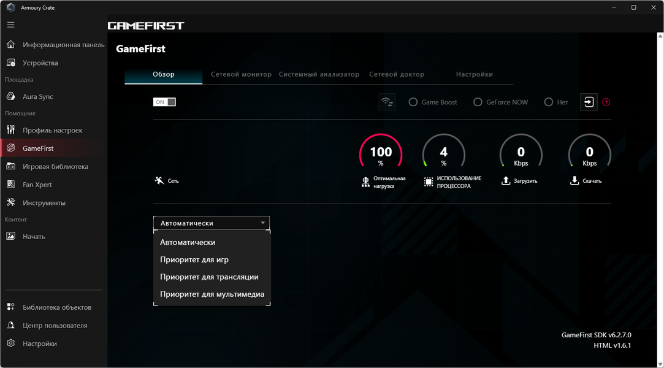The width and height of the screenshot is (664, 368).
Task: Open Библиотека объектов label in sidebar
Action: coord(57,307)
